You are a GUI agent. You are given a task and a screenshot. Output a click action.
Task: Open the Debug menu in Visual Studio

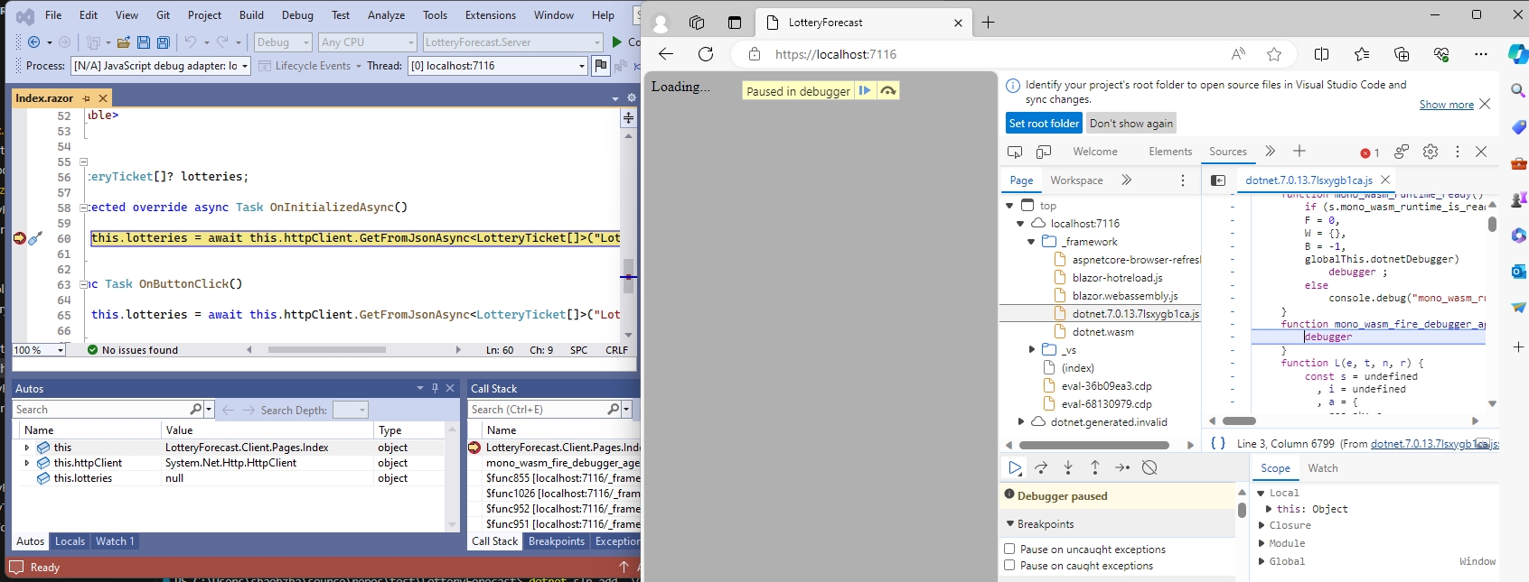pyautogui.click(x=297, y=15)
